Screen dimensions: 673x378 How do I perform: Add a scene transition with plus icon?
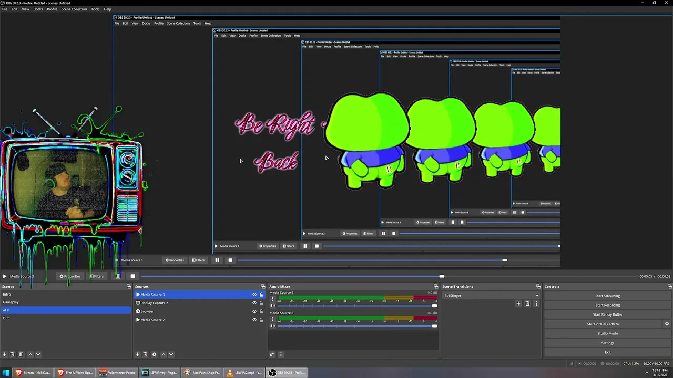pos(518,303)
